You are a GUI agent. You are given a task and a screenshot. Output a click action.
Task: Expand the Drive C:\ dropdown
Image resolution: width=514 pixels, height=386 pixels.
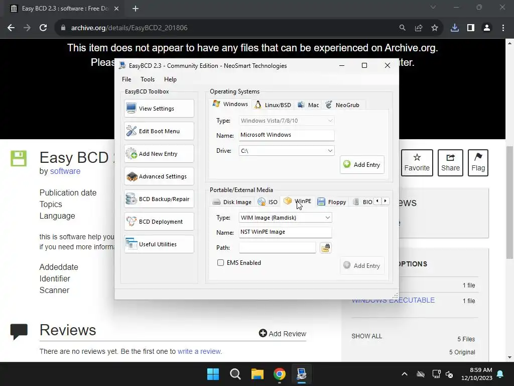coord(287,151)
